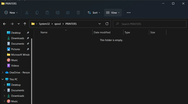Sort by the Name column header
Image resolution: width=188 pixels, height=104 pixels.
(x=44, y=33)
